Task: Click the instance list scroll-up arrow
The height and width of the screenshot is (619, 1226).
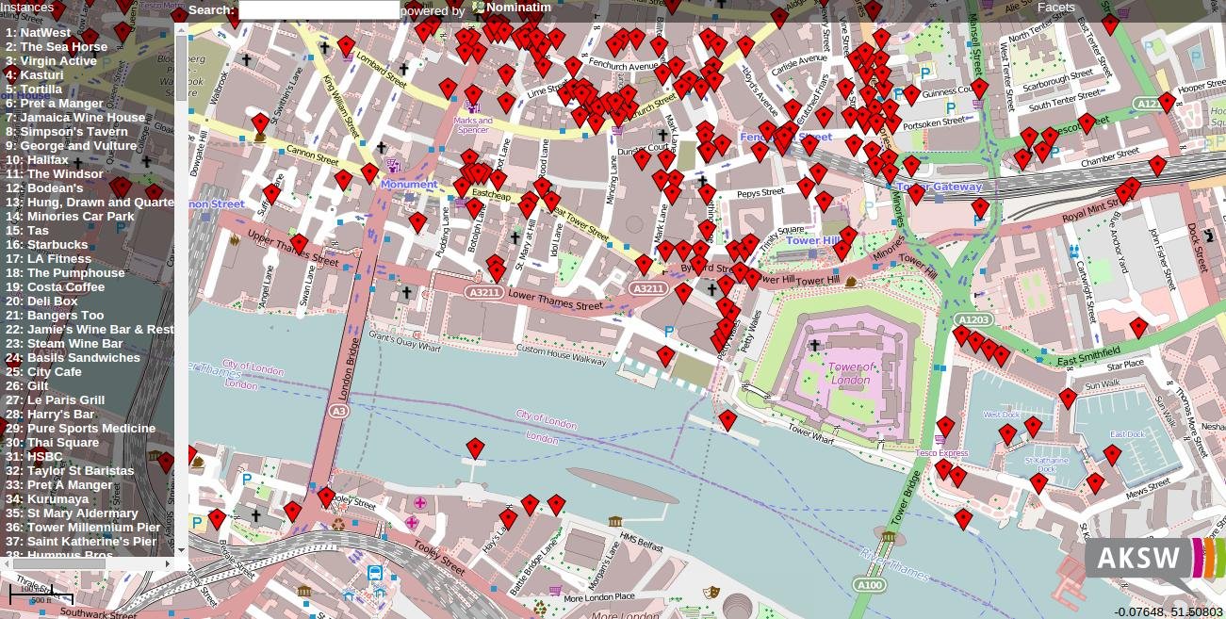Action: [x=181, y=31]
